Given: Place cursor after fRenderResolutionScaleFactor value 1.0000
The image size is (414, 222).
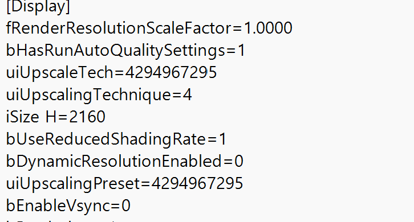Looking at the screenshot, I should click(293, 28).
